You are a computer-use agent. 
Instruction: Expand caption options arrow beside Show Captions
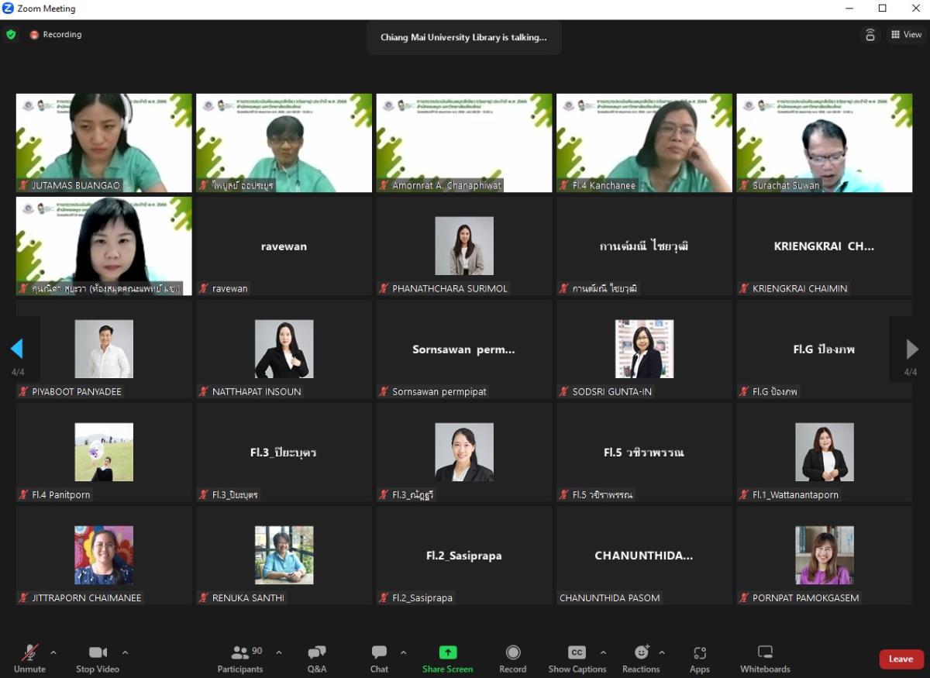coord(603,652)
